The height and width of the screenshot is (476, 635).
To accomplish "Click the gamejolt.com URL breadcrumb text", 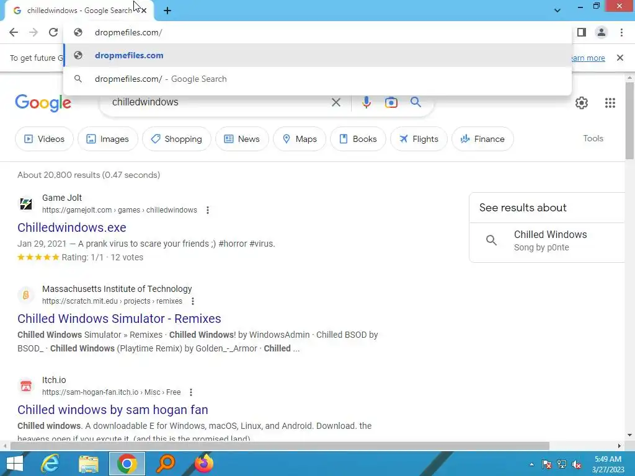I will pyautogui.click(x=120, y=210).
